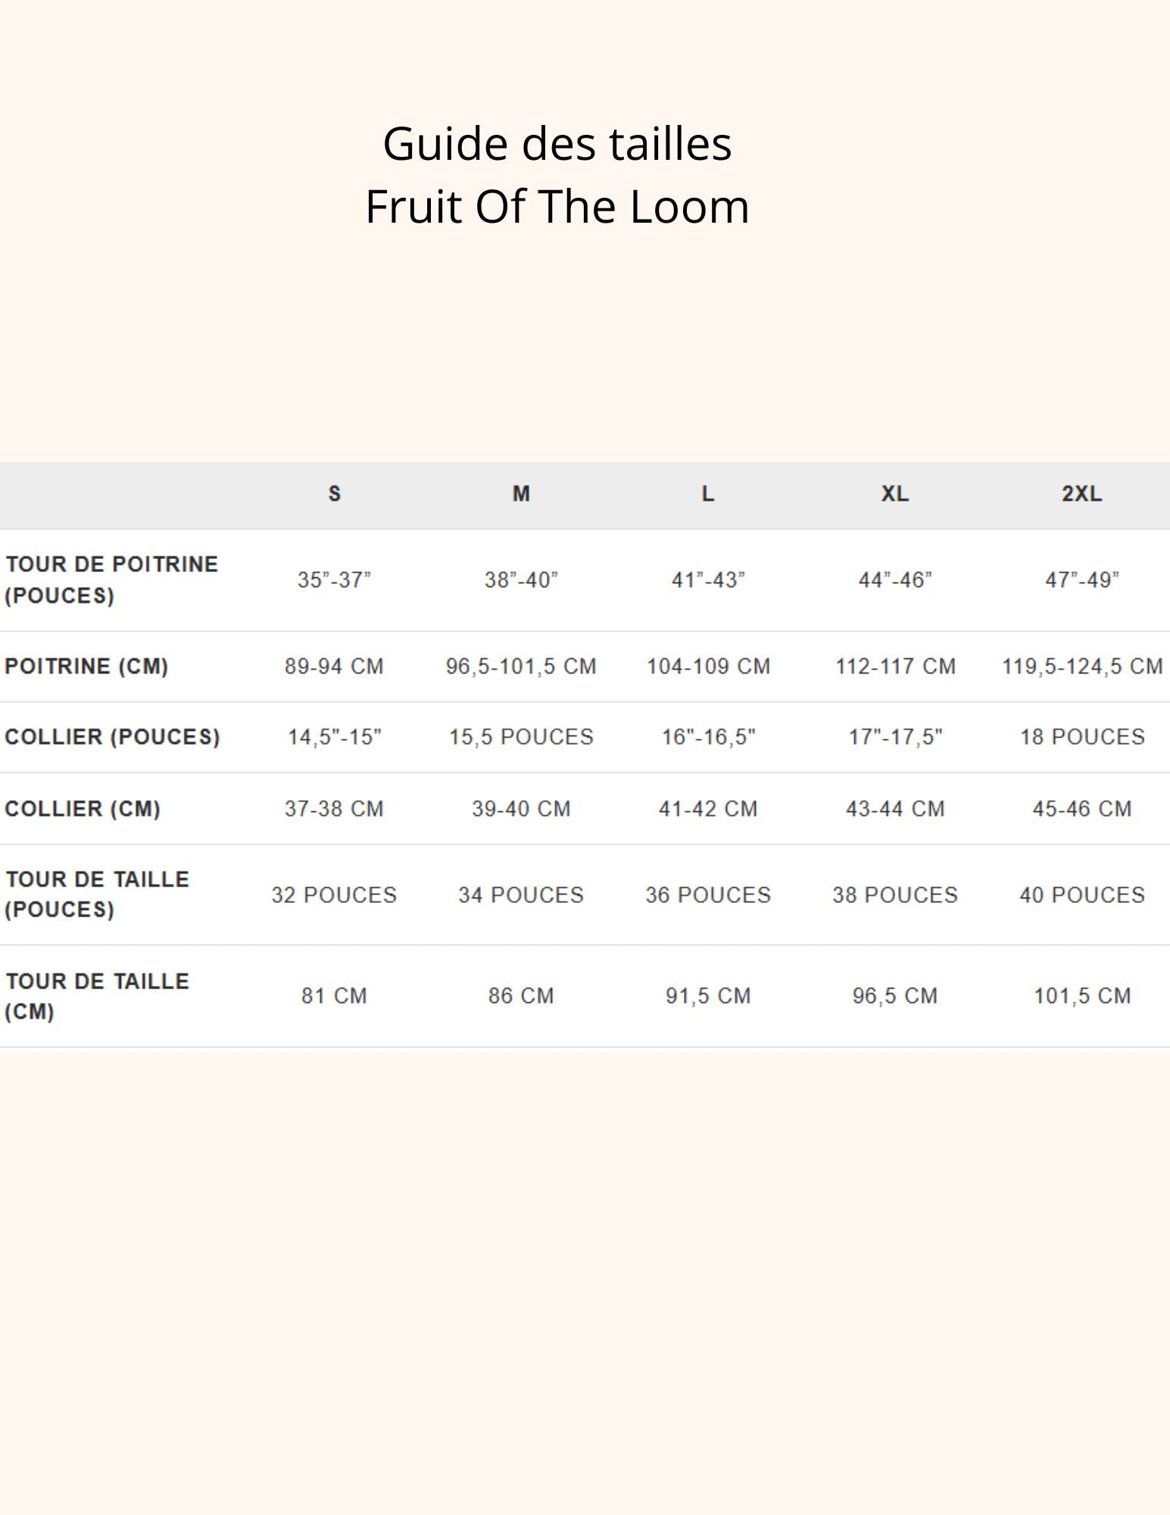
Task: Click the 43-44 CM collar cell
Action: (x=894, y=809)
